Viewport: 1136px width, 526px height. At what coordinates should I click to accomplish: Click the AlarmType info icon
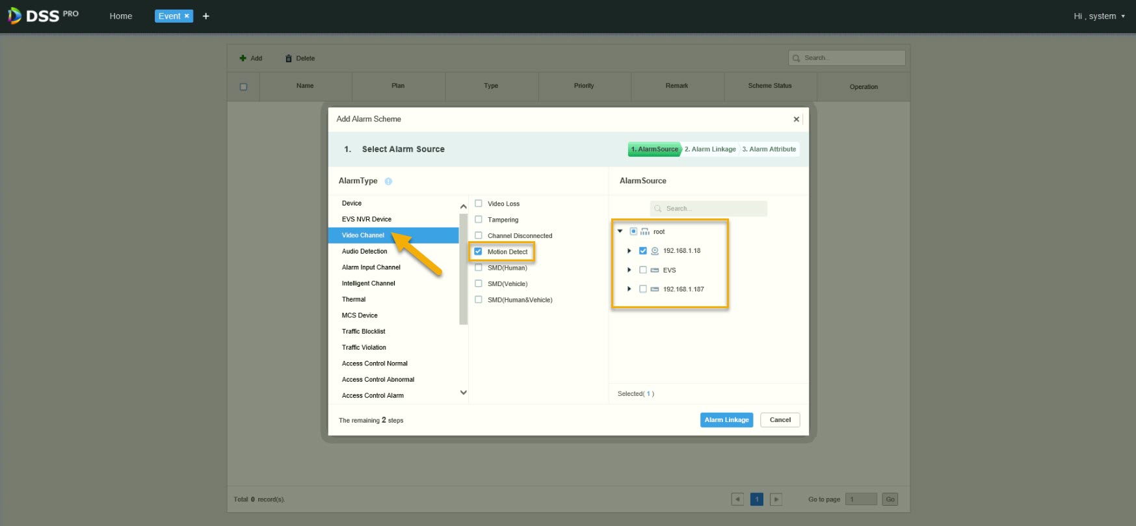(388, 181)
